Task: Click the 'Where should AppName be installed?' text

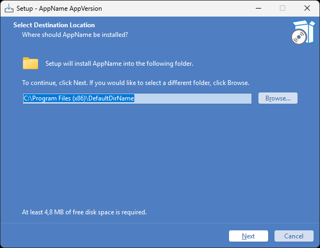Action: pos(75,35)
